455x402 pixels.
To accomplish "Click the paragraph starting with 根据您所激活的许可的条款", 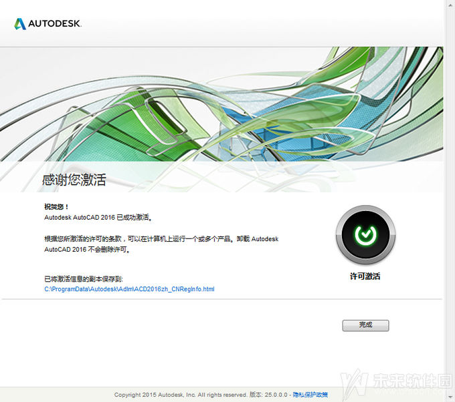I will click(161, 244).
